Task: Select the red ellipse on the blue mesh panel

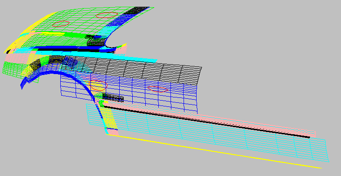Action: [158, 89]
